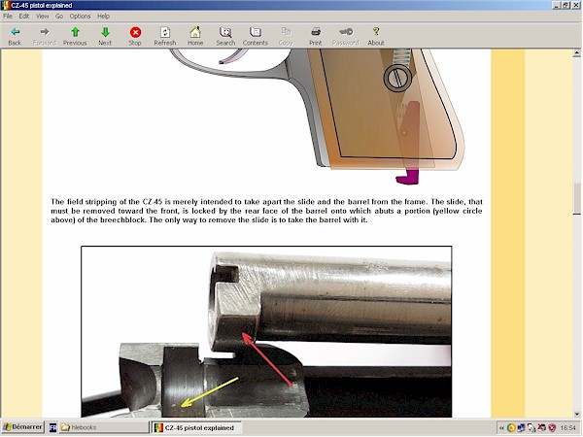This screenshot has height=437, width=583.
Task: Select CZ-45 pistol explained taskbar button
Action: pos(196,427)
